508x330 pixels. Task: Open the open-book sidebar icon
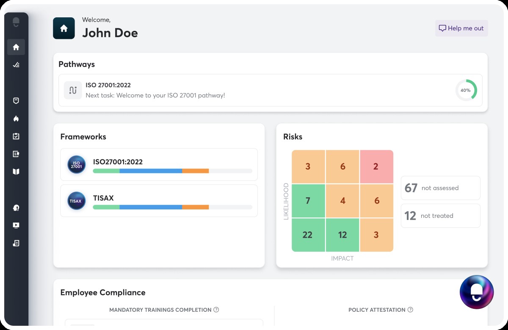(16, 172)
